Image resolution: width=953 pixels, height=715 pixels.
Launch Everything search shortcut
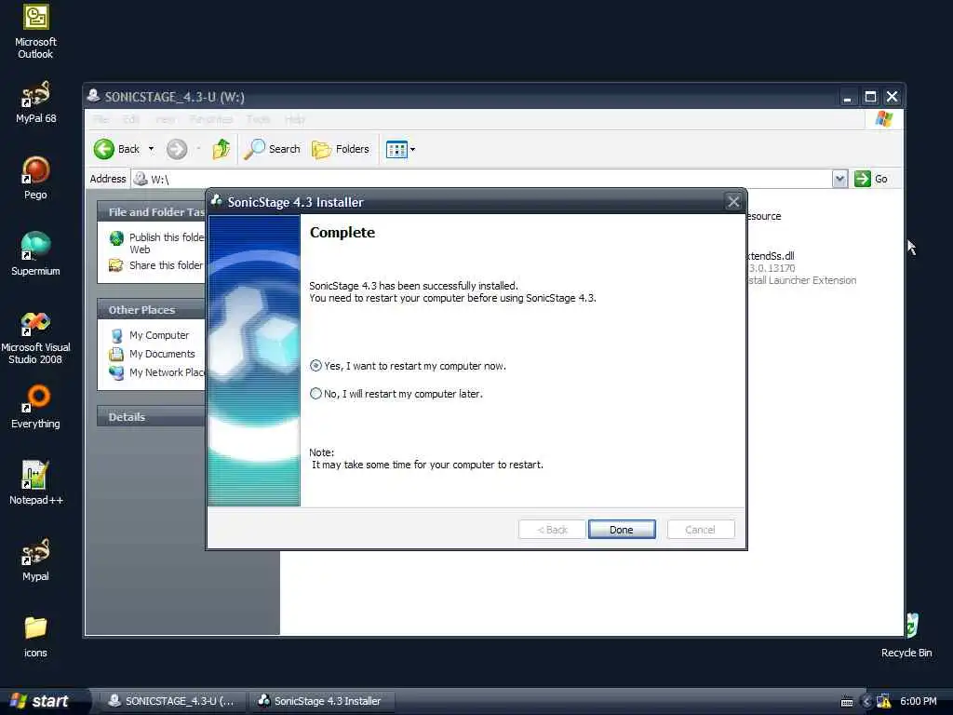tap(35, 407)
